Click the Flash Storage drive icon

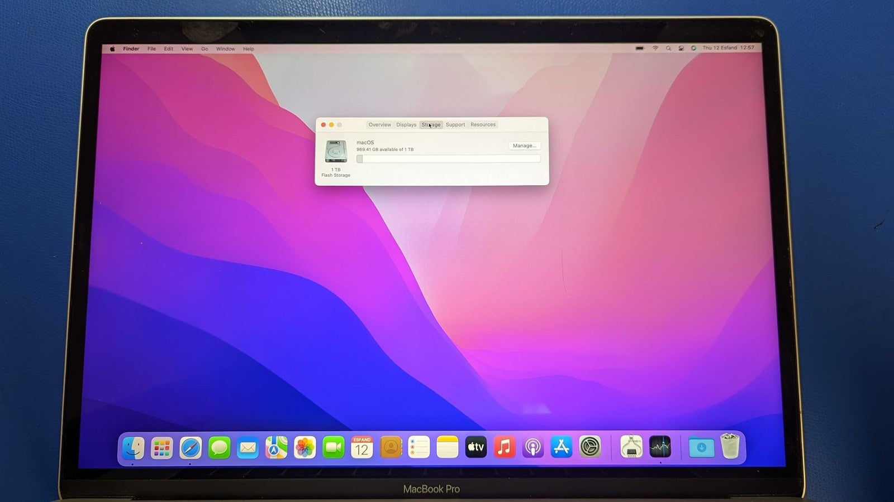point(336,151)
